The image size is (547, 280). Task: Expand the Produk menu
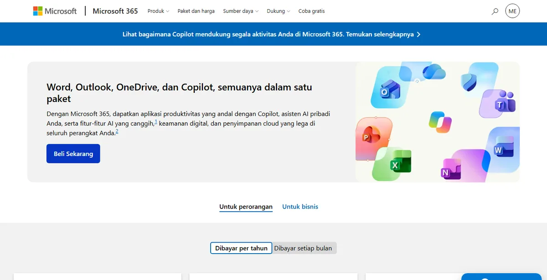click(x=158, y=11)
